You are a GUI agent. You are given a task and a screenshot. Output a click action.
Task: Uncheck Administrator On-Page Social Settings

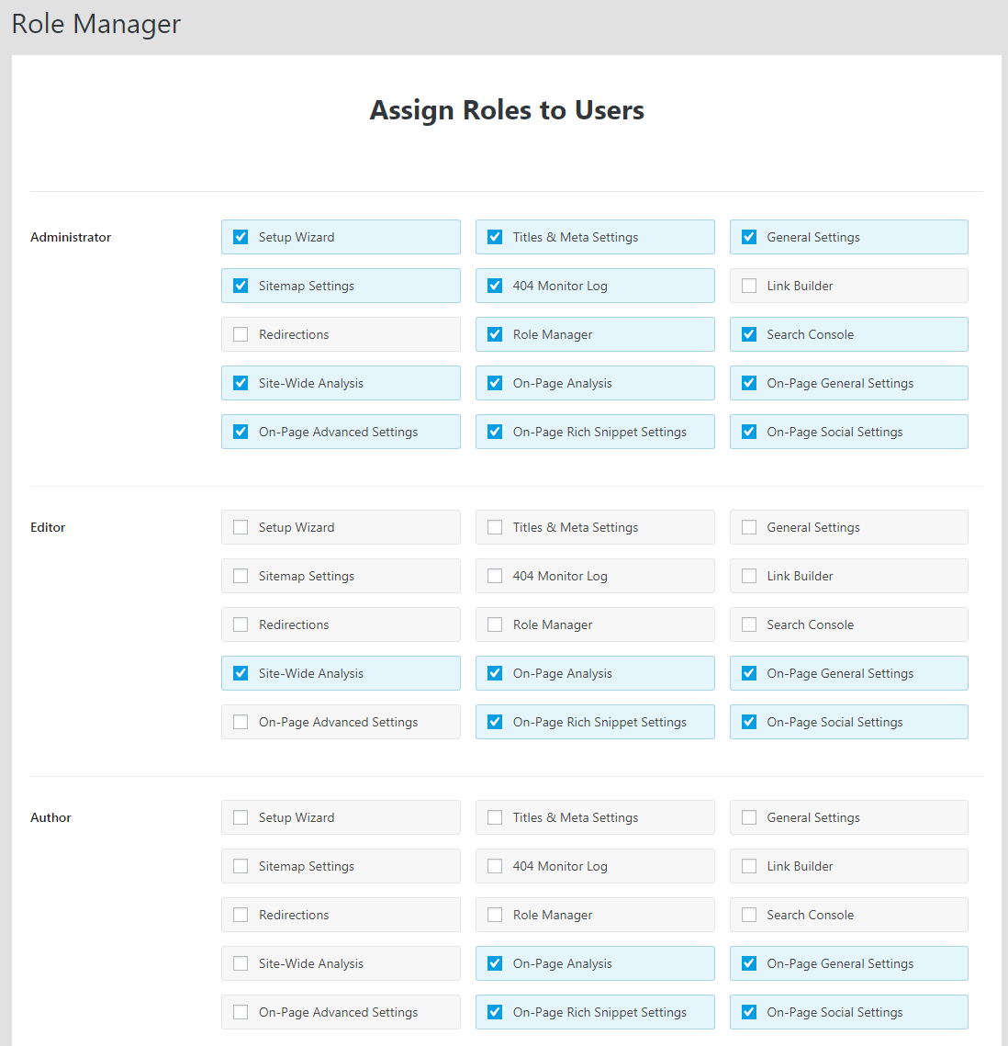(749, 432)
